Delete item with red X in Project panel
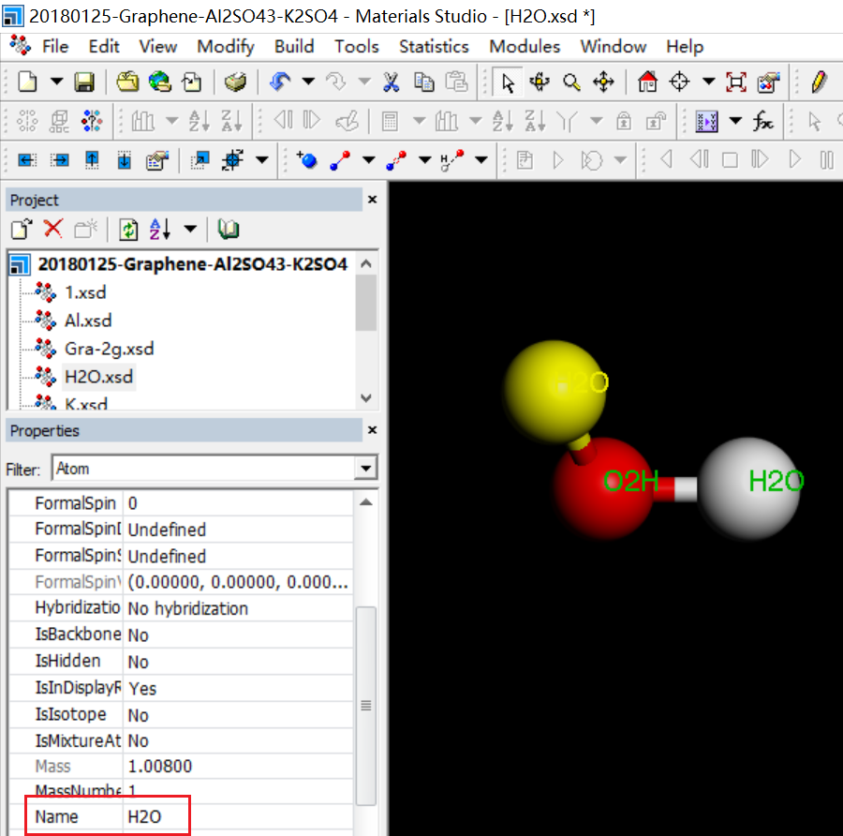 tap(53, 229)
